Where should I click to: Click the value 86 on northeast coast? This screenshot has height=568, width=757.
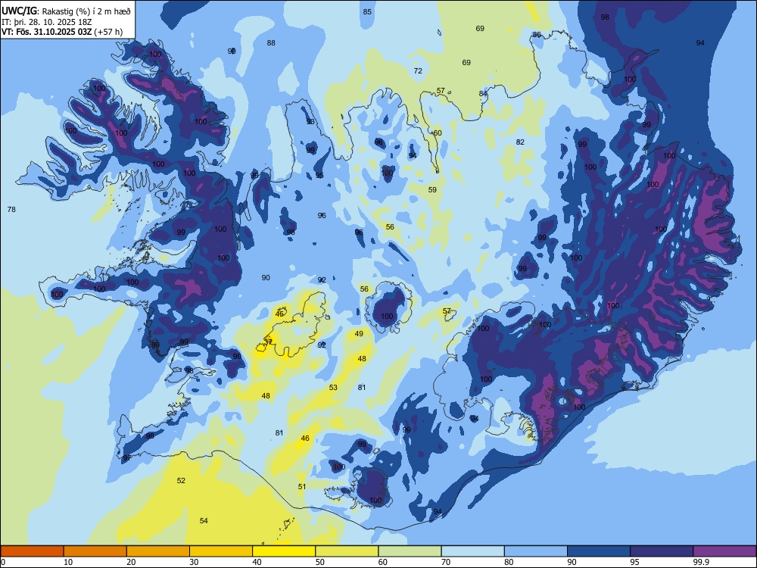pos(537,34)
